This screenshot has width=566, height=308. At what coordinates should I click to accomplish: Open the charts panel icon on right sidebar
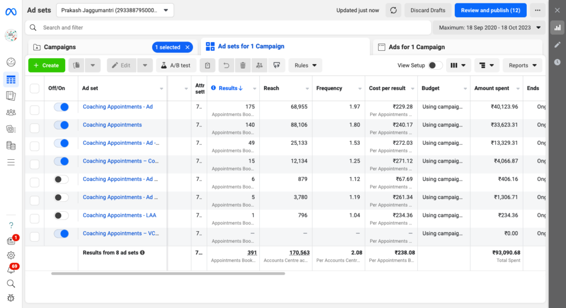click(x=557, y=27)
